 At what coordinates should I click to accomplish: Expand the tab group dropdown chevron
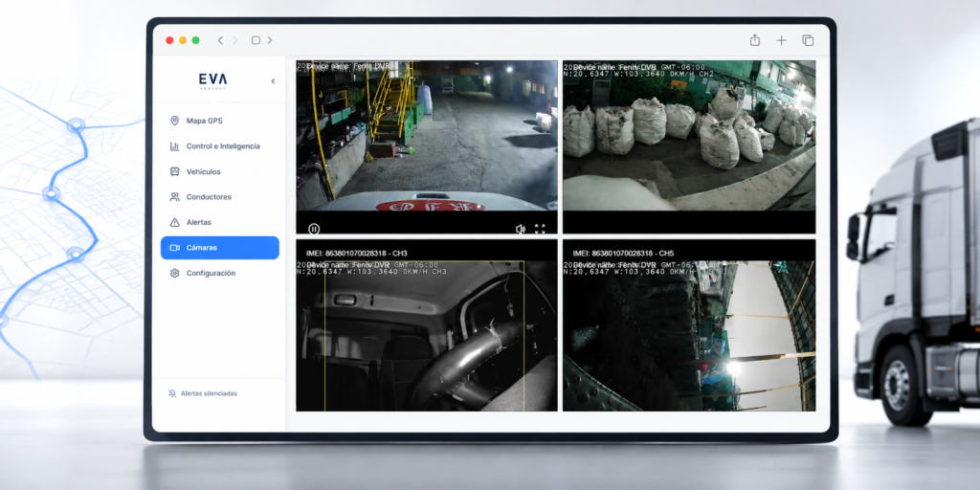tap(270, 40)
